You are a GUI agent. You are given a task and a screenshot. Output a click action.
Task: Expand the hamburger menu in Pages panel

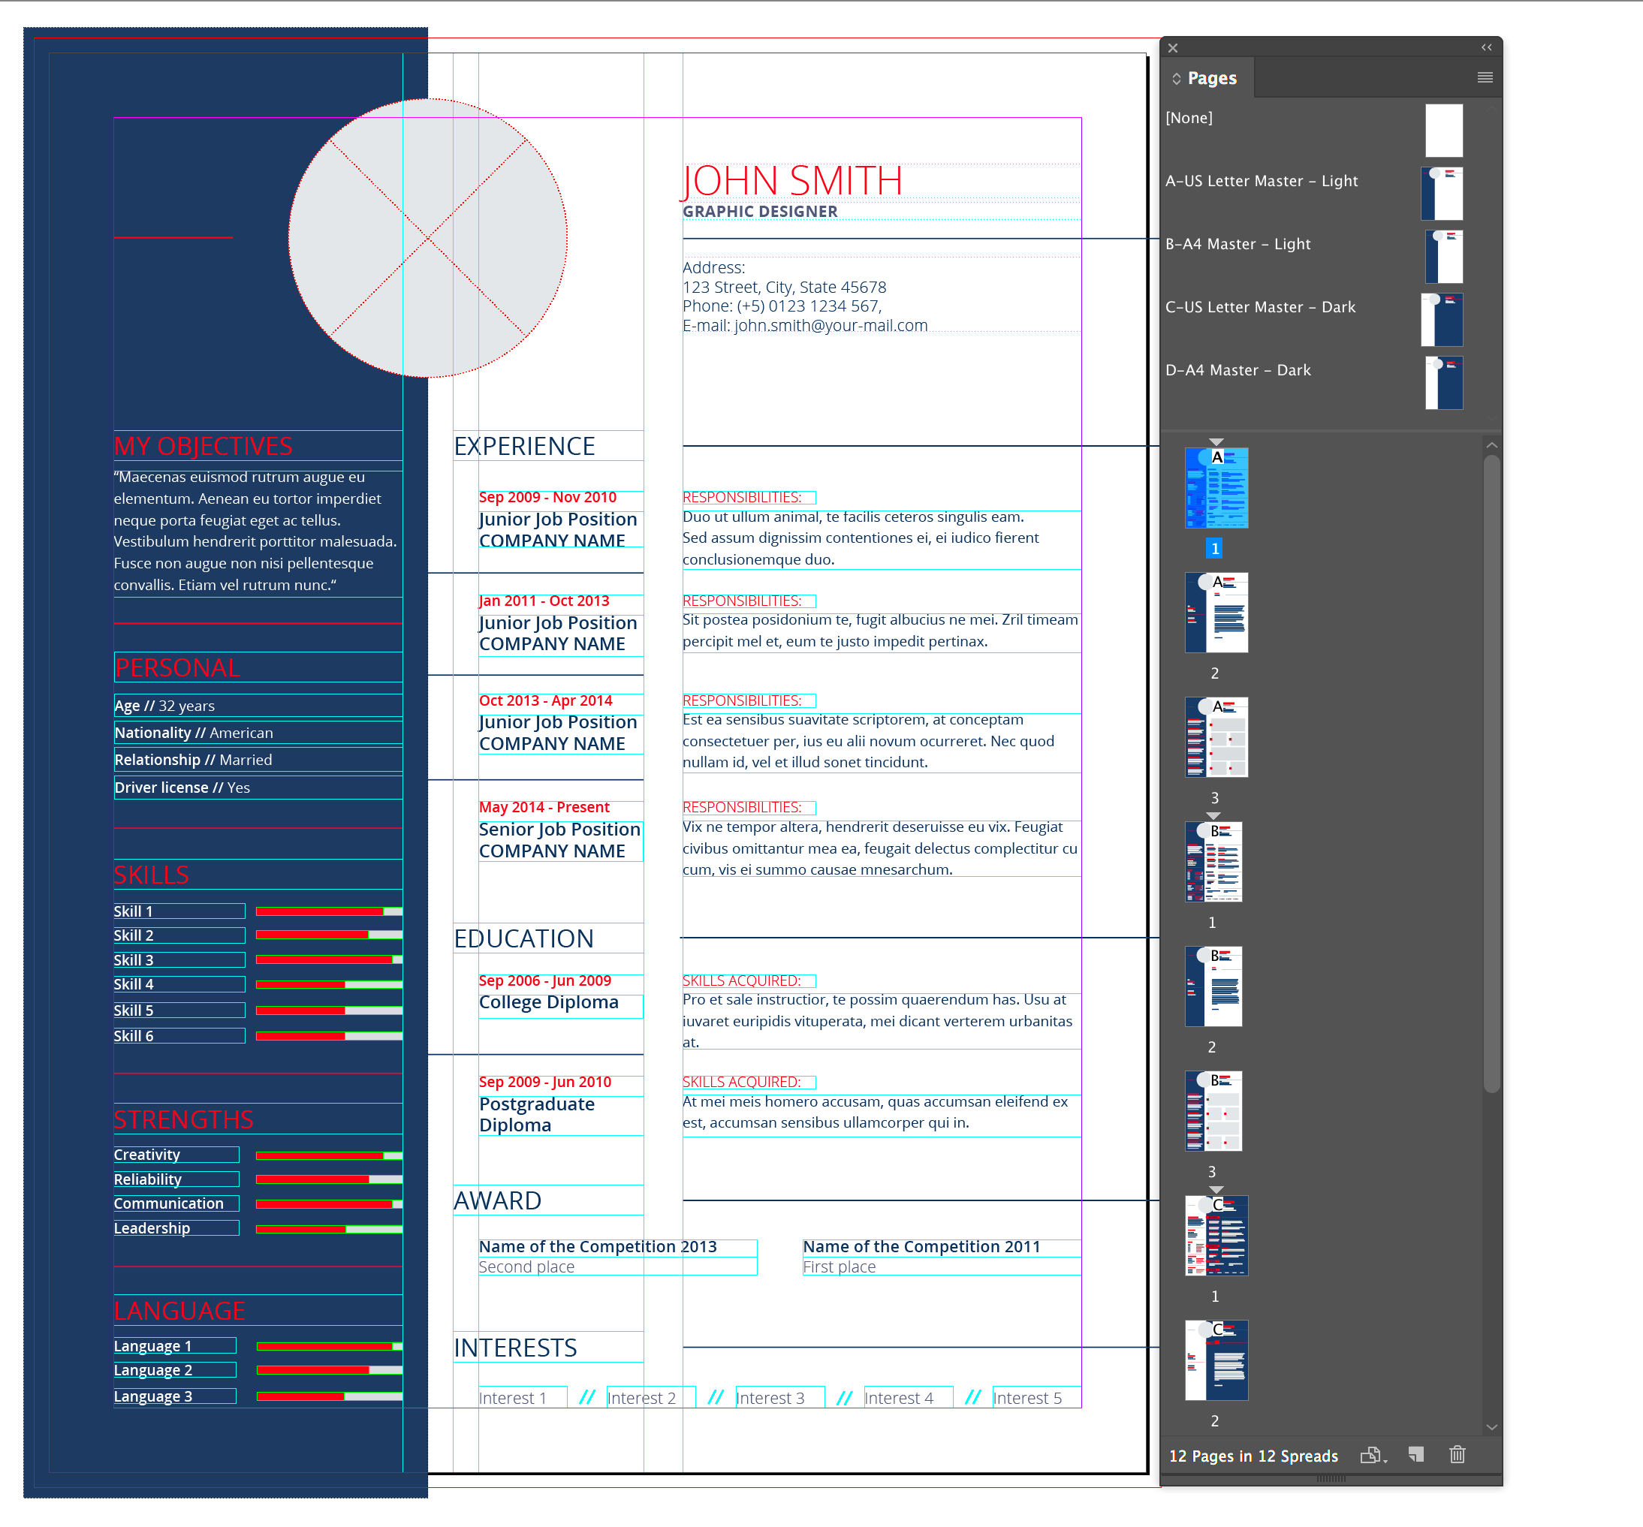point(1485,79)
